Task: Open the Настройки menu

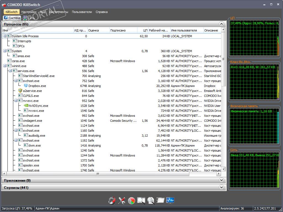Action: point(29,12)
